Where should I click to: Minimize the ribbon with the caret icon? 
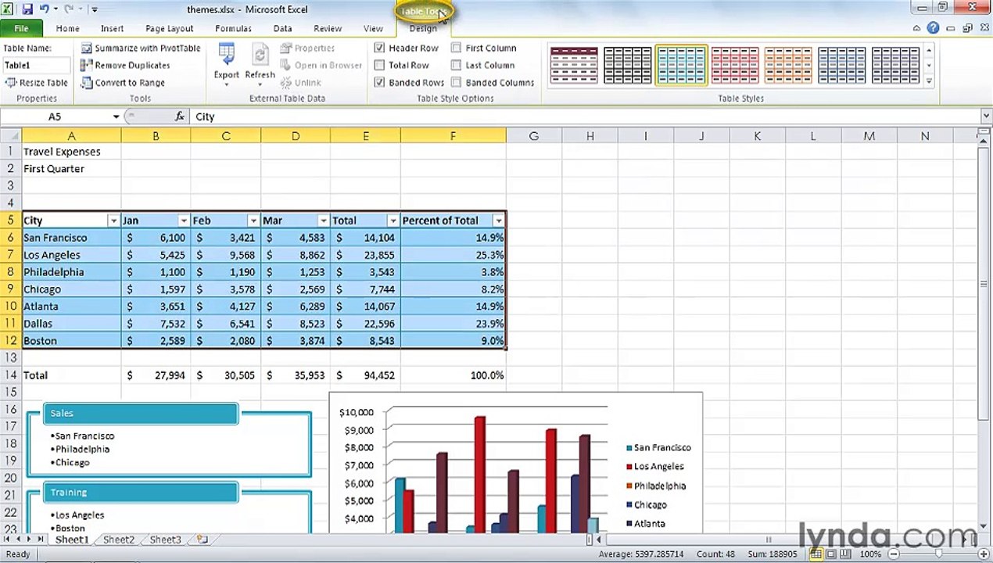[918, 28]
